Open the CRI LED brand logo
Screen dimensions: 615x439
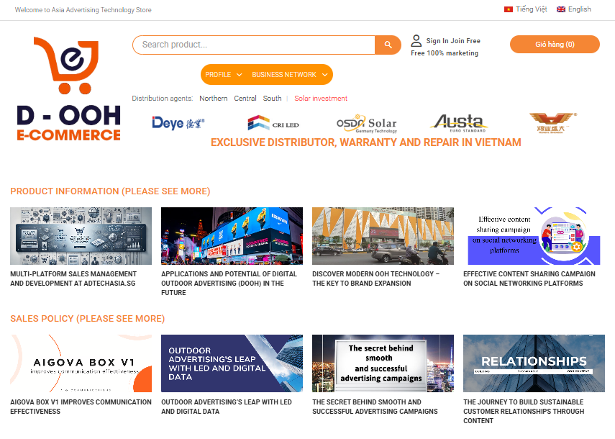[x=273, y=123]
